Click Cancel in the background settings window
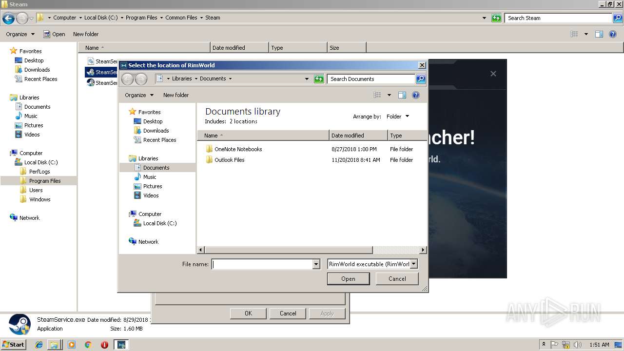This screenshot has height=351, width=624. coord(288,313)
